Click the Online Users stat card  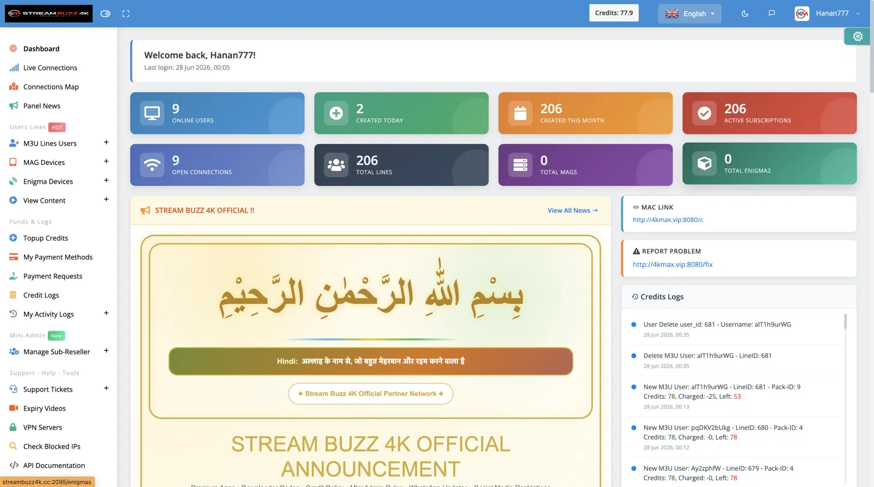pyautogui.click(x=217, y=113)
